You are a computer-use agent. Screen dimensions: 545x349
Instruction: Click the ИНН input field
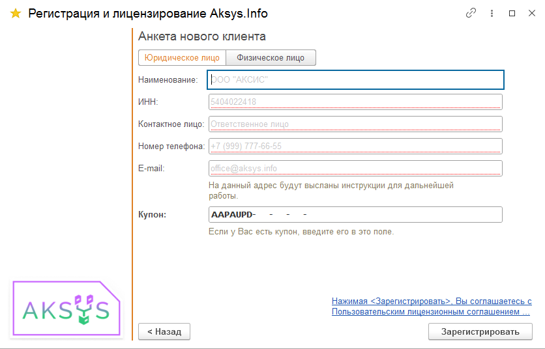coord(355,102)
